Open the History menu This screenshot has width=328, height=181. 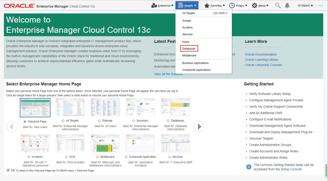point(238,6)
